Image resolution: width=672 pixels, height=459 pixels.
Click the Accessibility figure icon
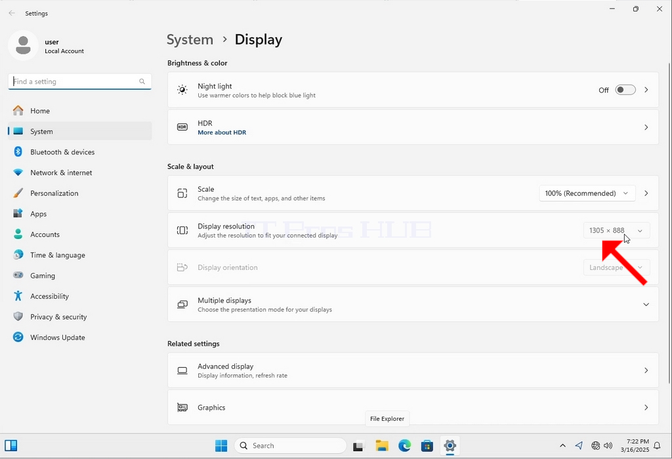(x=18, y=296)
